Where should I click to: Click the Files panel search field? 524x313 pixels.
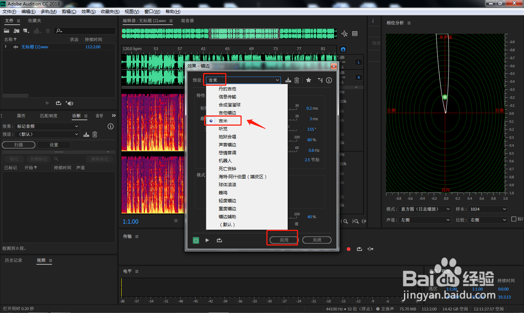(x=85, y=31)
